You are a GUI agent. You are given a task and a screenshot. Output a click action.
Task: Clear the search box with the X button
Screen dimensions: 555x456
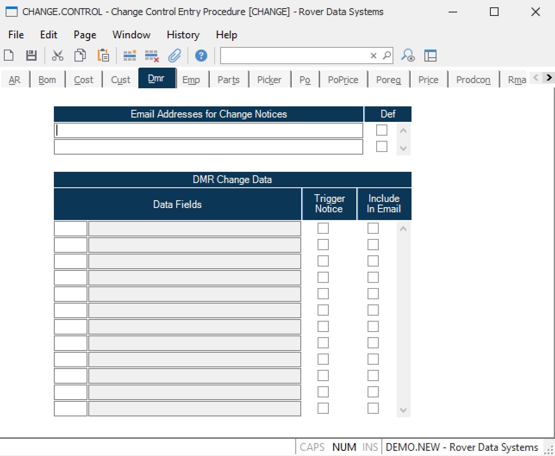374,56
